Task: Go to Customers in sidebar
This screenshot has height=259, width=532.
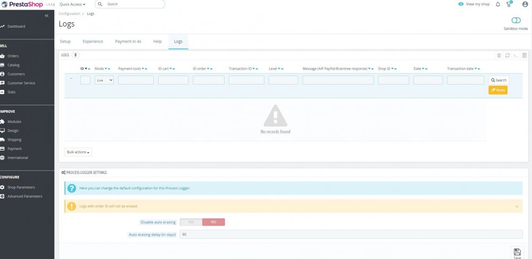Action: coord(16,74)
